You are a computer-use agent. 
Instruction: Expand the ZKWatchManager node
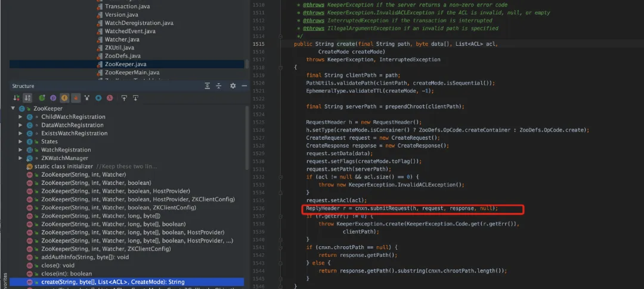click(x=20, y=158)
